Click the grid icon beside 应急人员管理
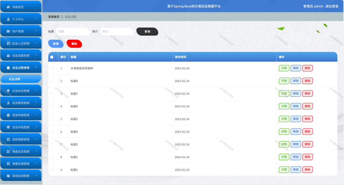 coord(8,43)
